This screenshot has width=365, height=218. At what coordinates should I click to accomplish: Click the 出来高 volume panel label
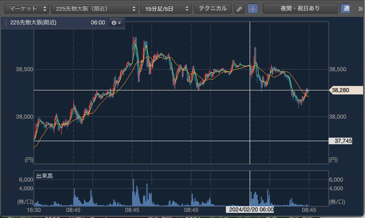(44, 176)
